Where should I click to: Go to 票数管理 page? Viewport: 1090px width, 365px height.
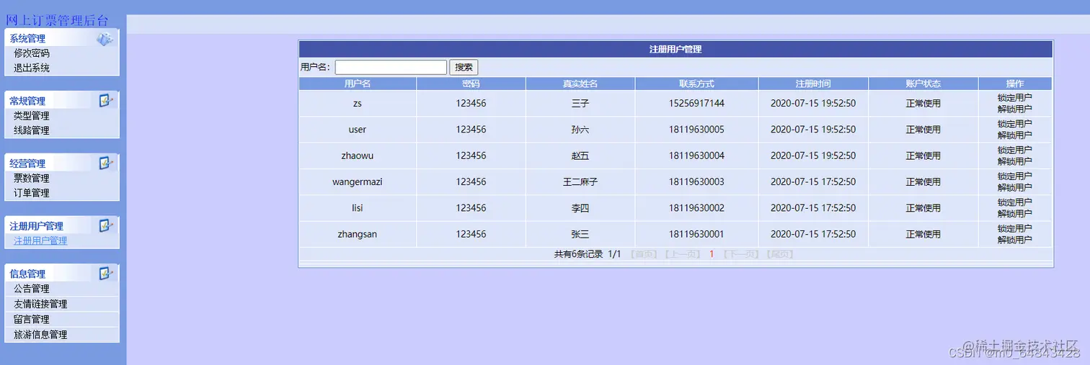click(x=32, y=179)
